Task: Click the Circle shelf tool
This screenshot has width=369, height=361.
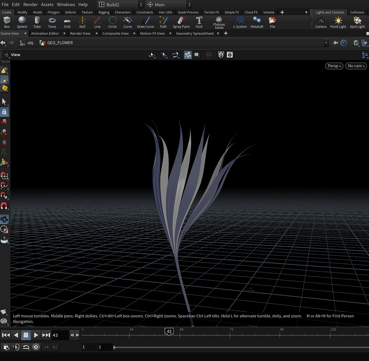Action: [112, 22]
